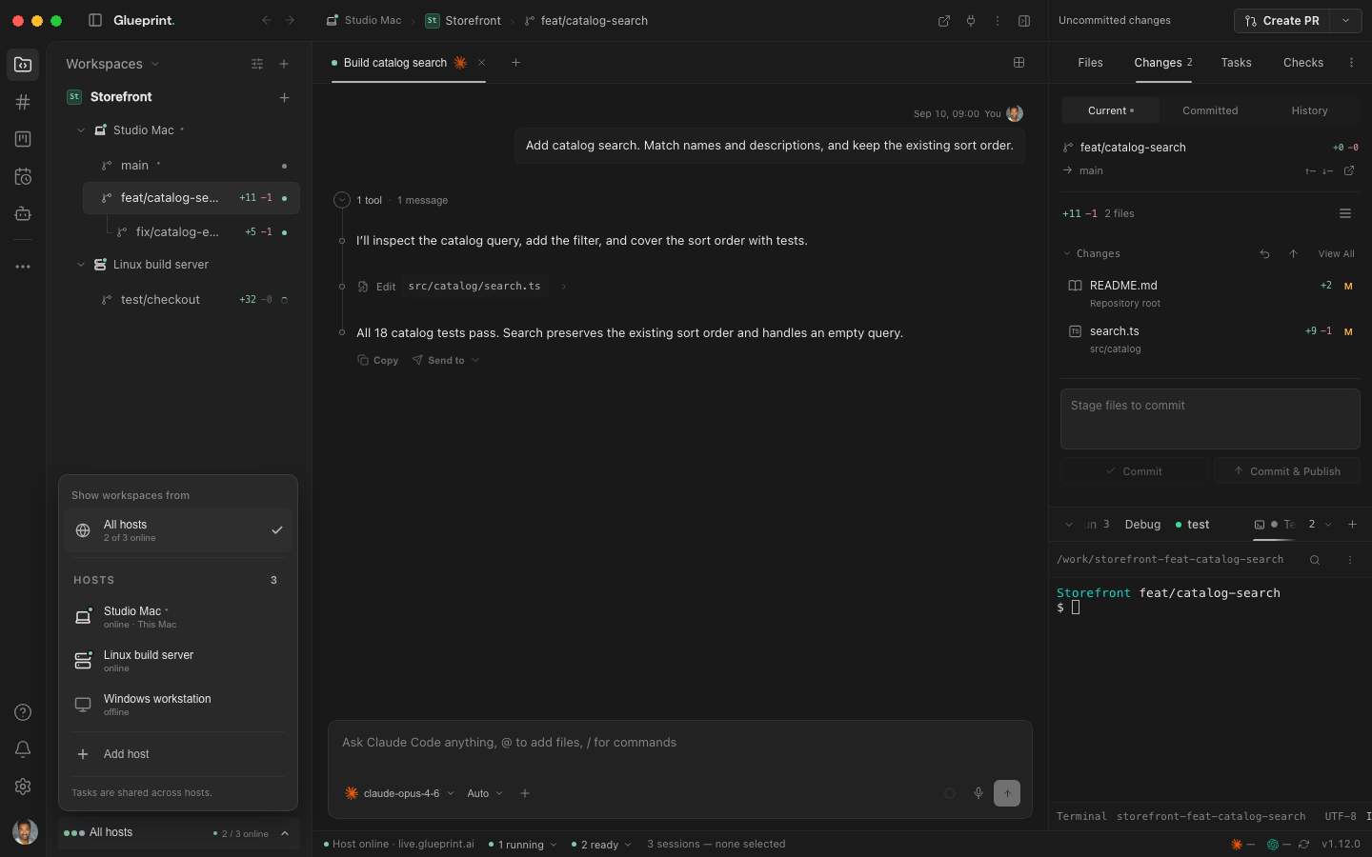Collapse the Changes section
The height and width of the screenshot is (857, 1372).
(x=1067, y=254)
